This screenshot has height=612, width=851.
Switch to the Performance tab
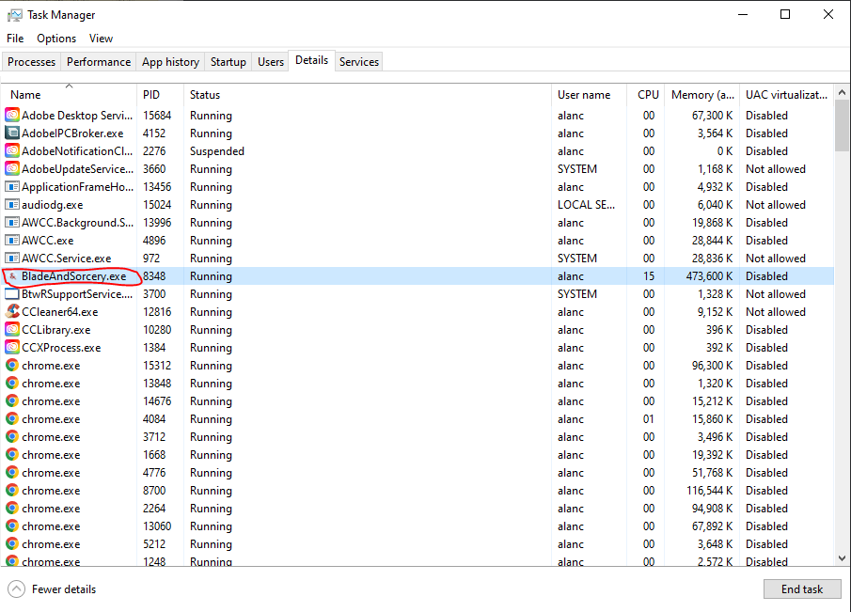click(x=99, y=62)
